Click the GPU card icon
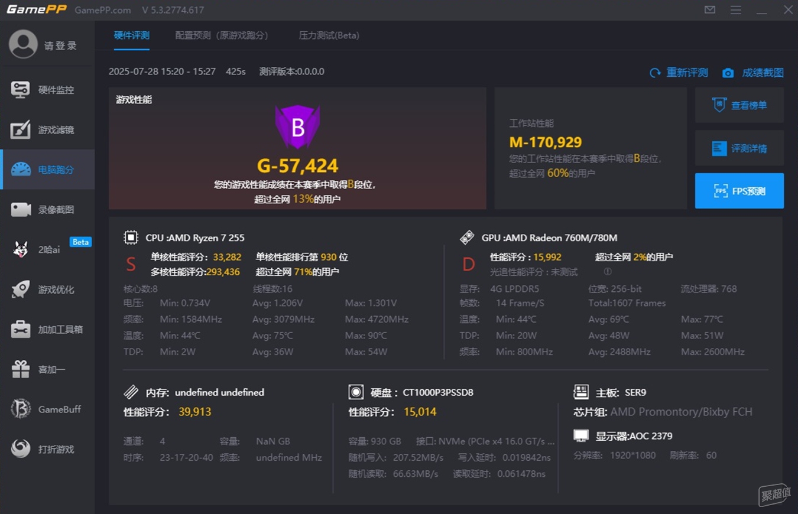Viewport: 798px width, 514px height. (x=467, y=238)
